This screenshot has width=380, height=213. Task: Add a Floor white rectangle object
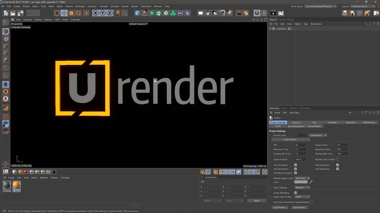[x=201, y=13]
